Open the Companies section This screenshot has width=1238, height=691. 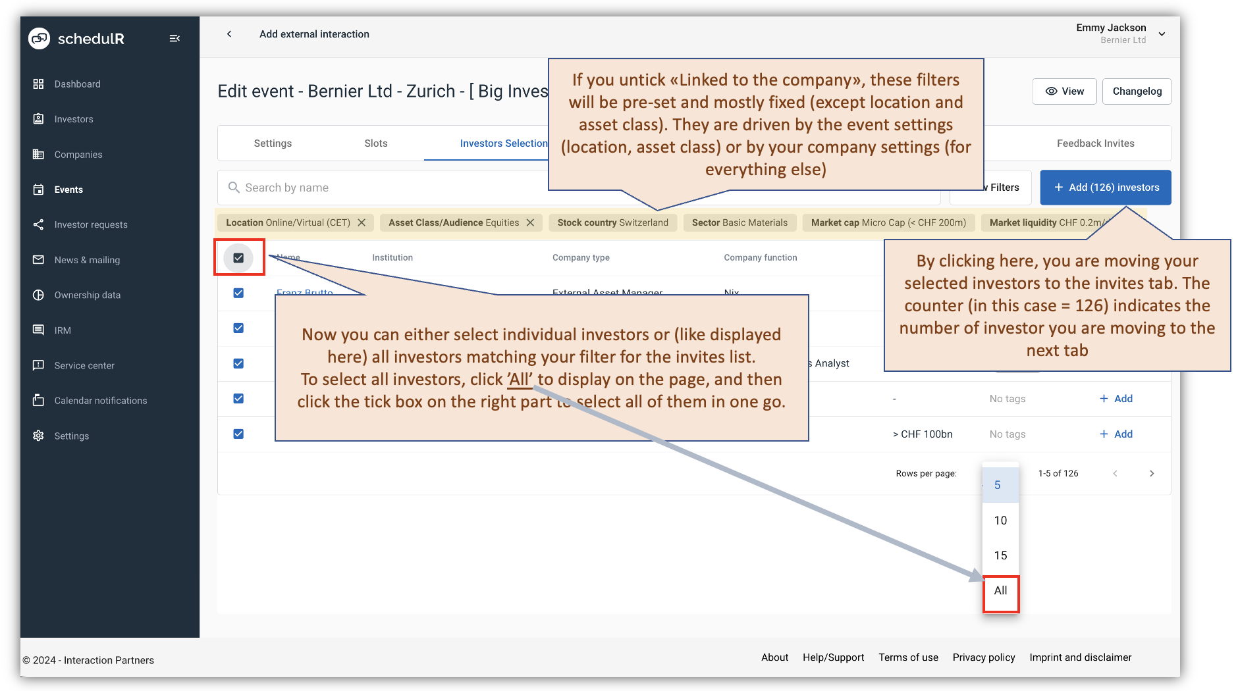[78, 154]
